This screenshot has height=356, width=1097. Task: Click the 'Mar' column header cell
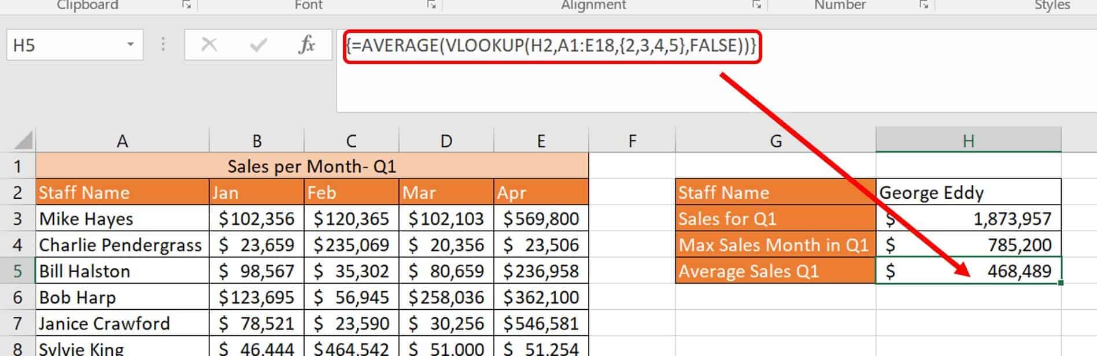[x=446, y=192]
